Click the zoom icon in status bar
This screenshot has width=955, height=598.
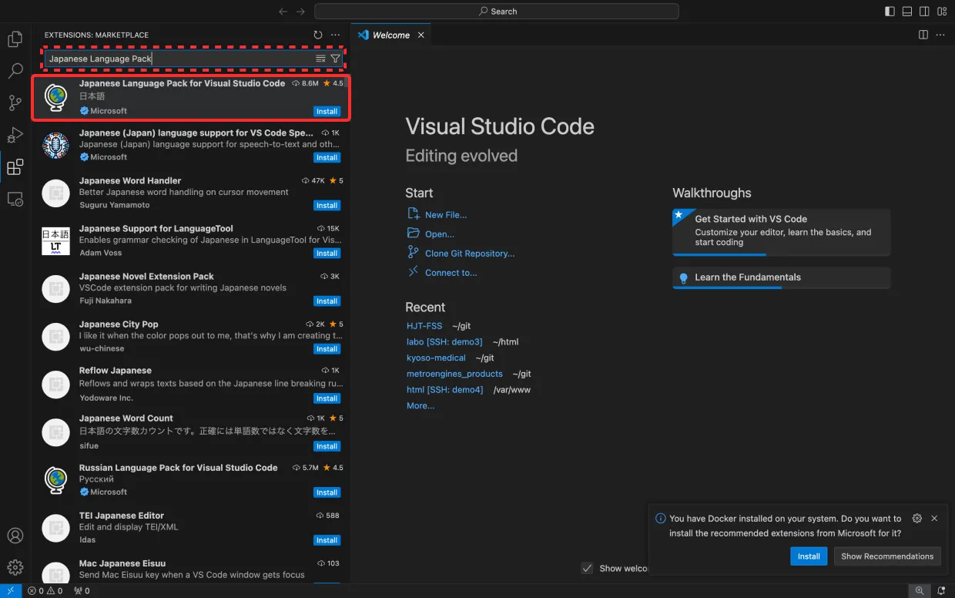(920, 591)
